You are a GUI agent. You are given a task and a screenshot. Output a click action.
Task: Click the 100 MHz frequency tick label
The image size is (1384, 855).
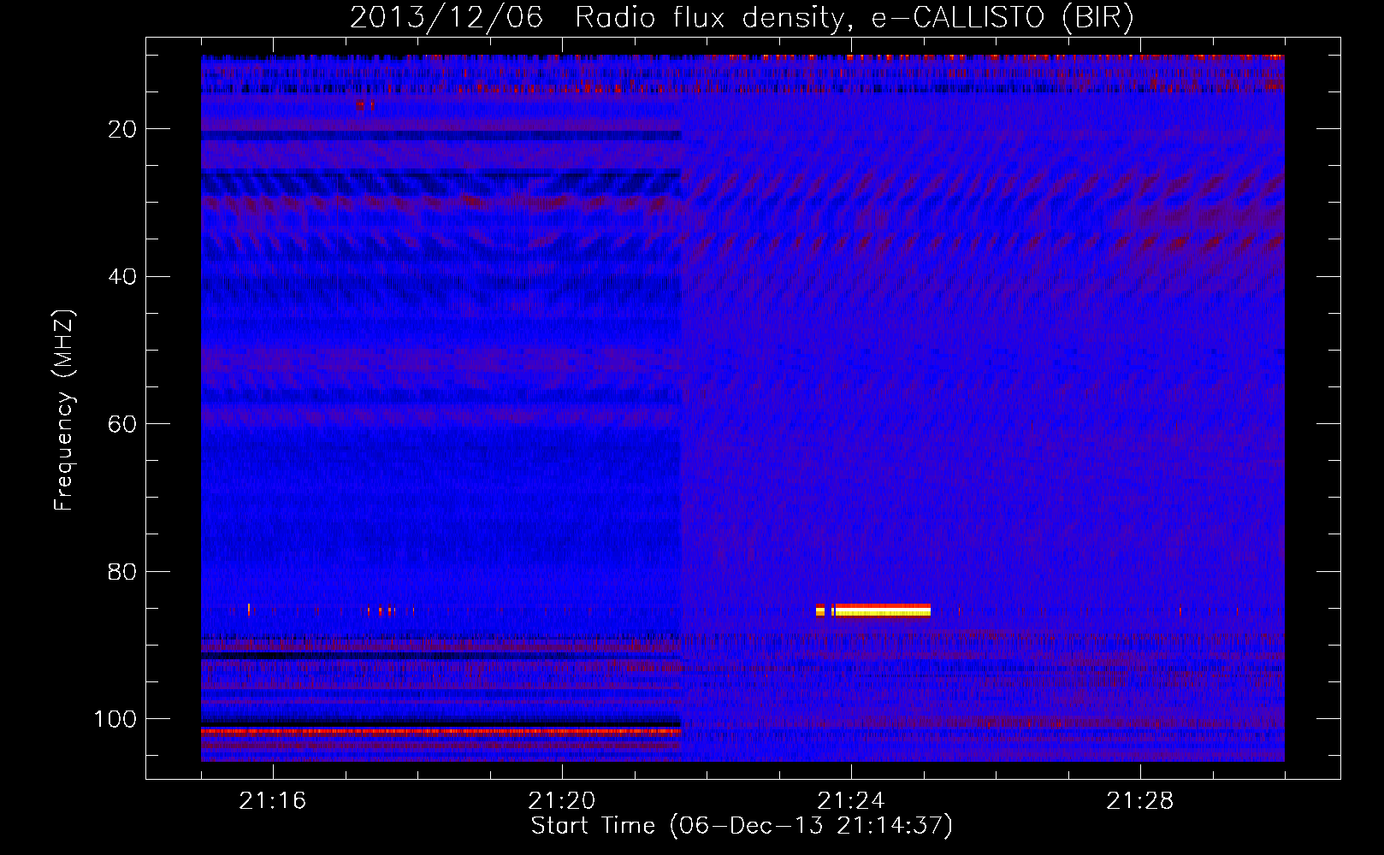tap(115, 719)
